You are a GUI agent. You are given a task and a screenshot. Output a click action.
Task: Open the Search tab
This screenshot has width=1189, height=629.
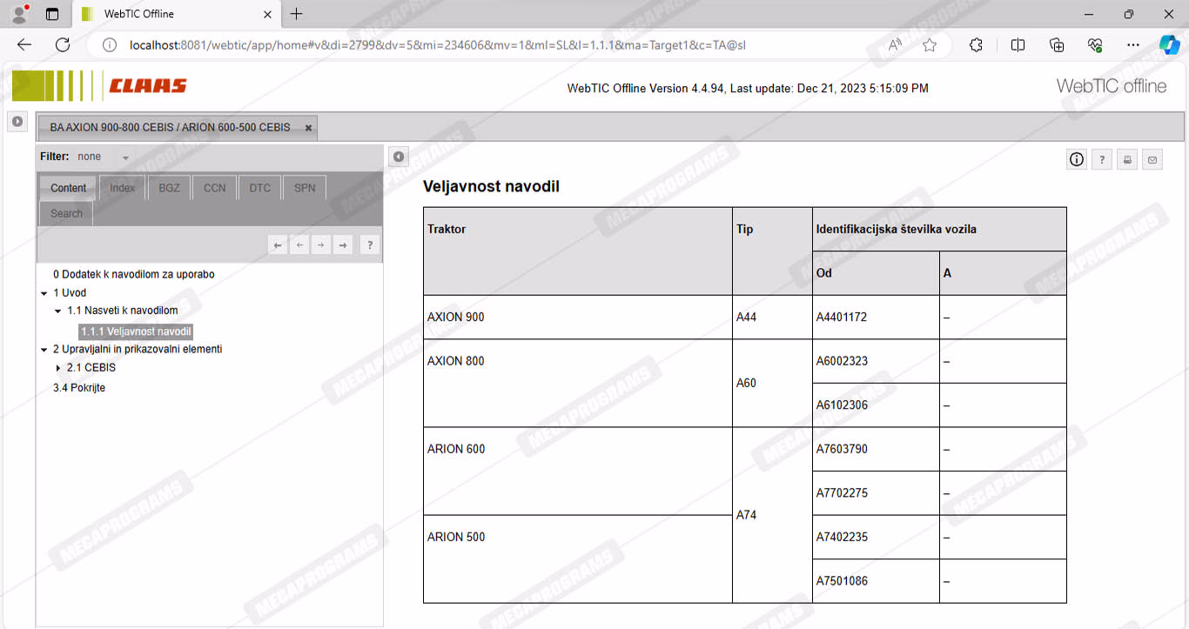coord(66,213)
